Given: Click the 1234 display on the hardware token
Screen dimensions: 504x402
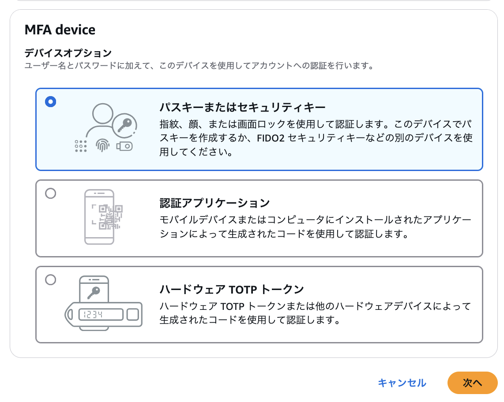Looking at the screenshot, I should click(x=100, y=315).
